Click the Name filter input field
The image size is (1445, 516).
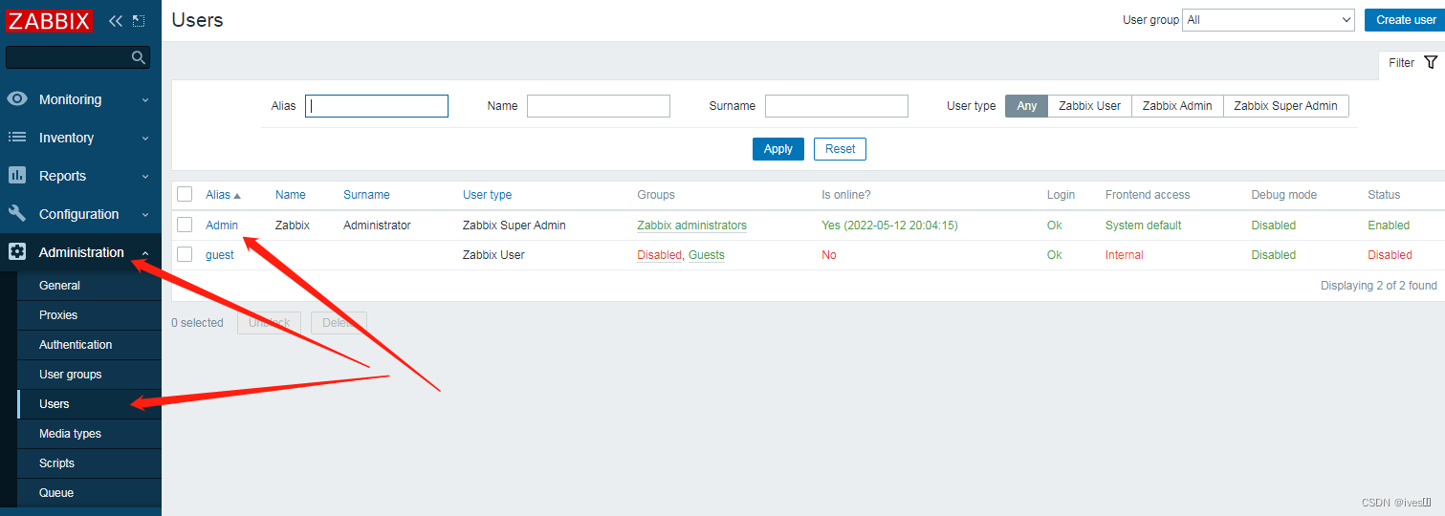click(x=599, y=106)
